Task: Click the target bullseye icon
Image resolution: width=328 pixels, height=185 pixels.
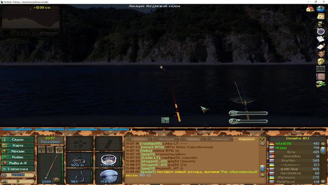Action: click(x=321, y=32)
